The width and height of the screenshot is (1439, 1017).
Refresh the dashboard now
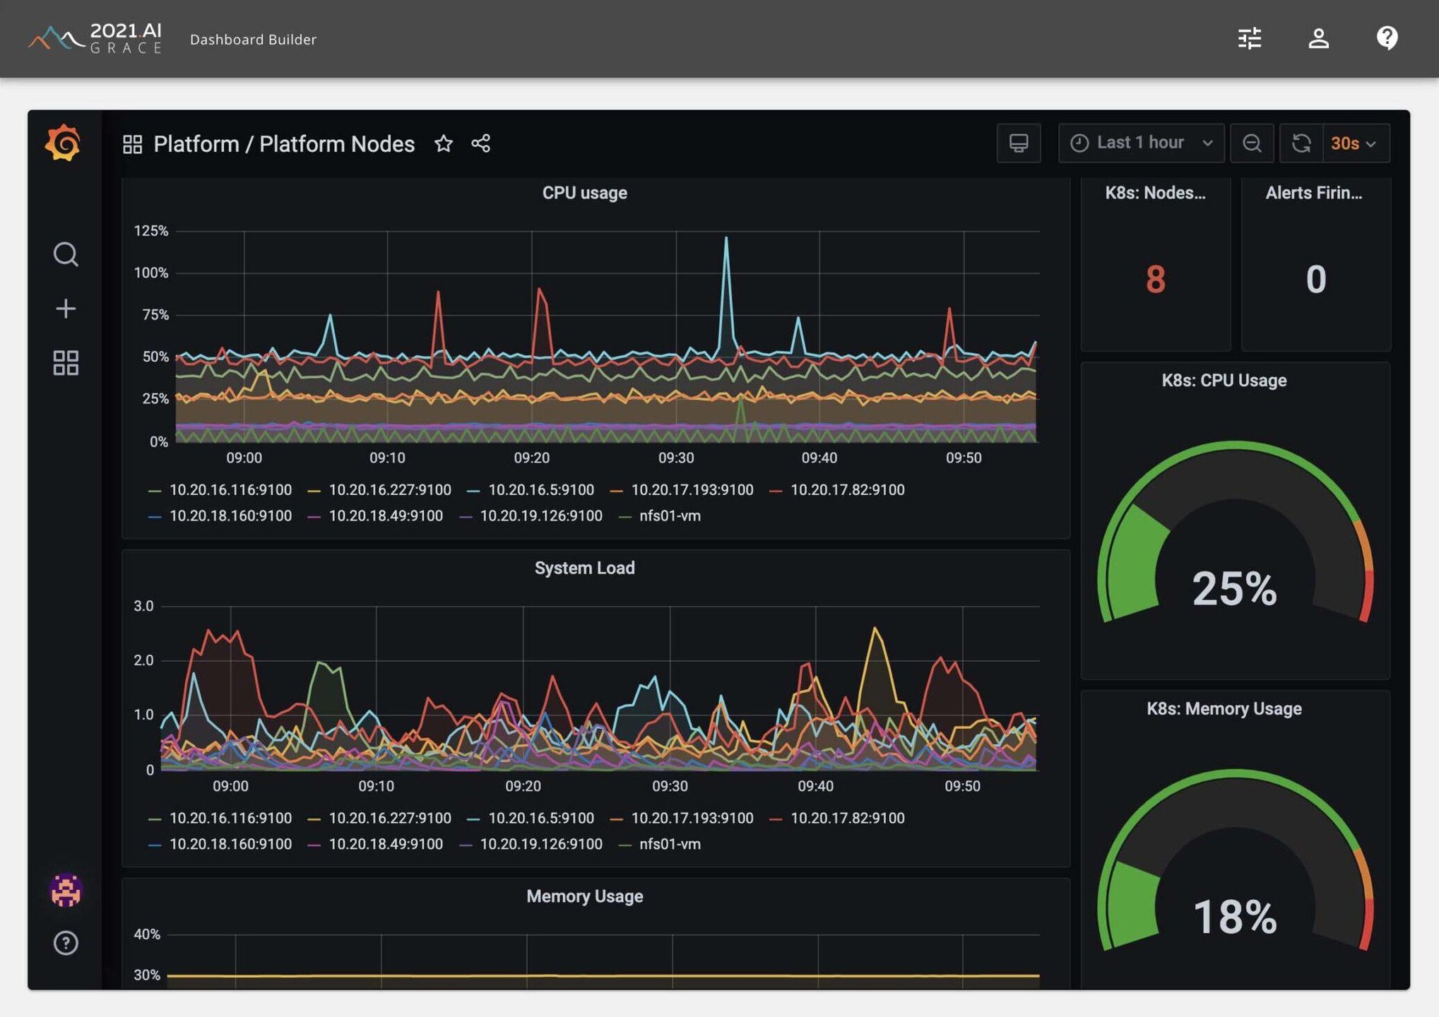click(x=1301, y=143)
